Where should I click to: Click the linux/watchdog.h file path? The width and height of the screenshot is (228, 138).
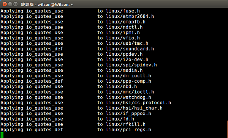tap(128, 97)
